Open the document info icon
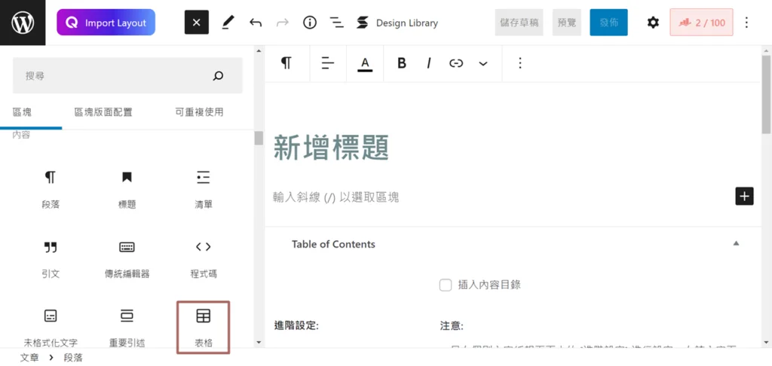772x366 pixels. pos(310,23)
